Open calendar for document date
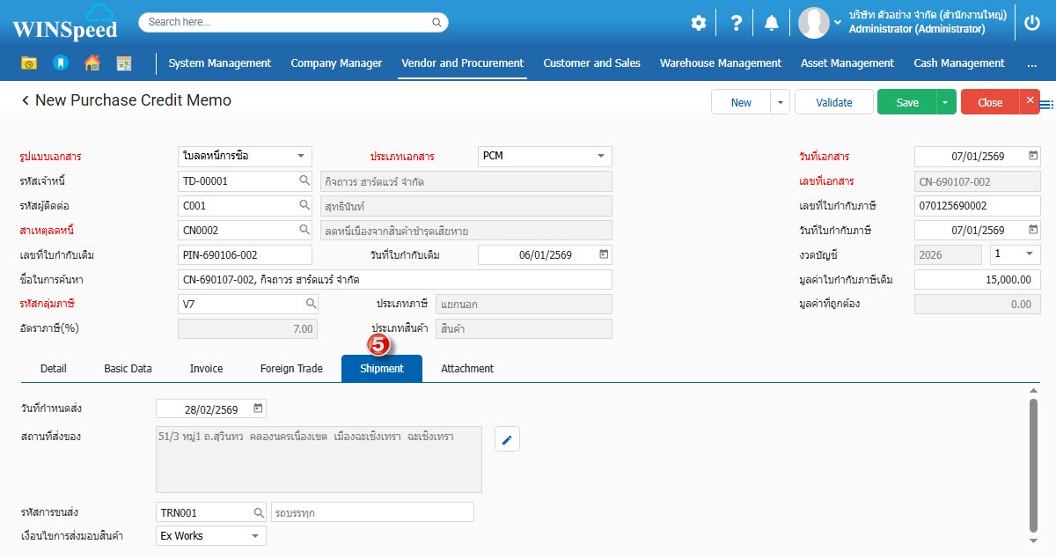The width and height of the screenshot is (1056, 559). coord(1033,156)
